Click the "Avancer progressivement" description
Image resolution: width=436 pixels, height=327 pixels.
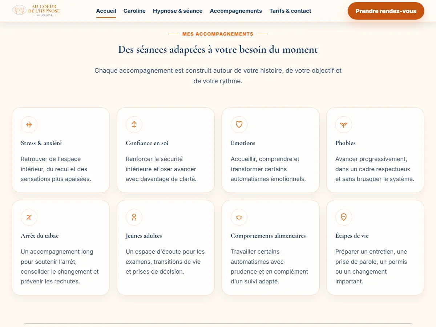375,169
